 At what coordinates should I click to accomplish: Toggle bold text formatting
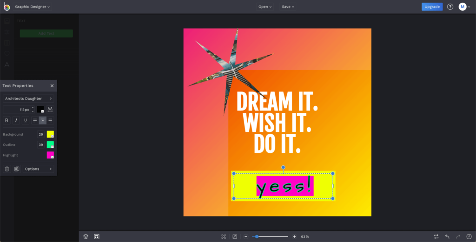[x=7, y=120]
